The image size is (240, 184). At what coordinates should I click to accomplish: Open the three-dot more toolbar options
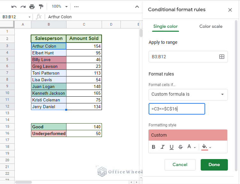coord(76,6)
